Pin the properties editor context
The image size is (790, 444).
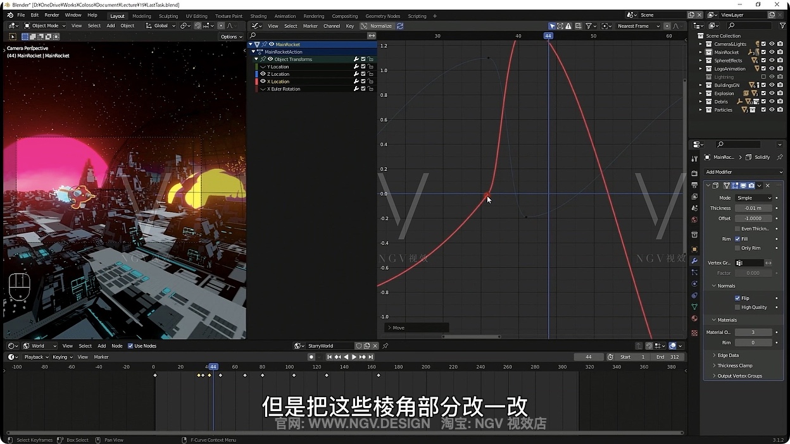pyautogui.click(x=779, y=157)
